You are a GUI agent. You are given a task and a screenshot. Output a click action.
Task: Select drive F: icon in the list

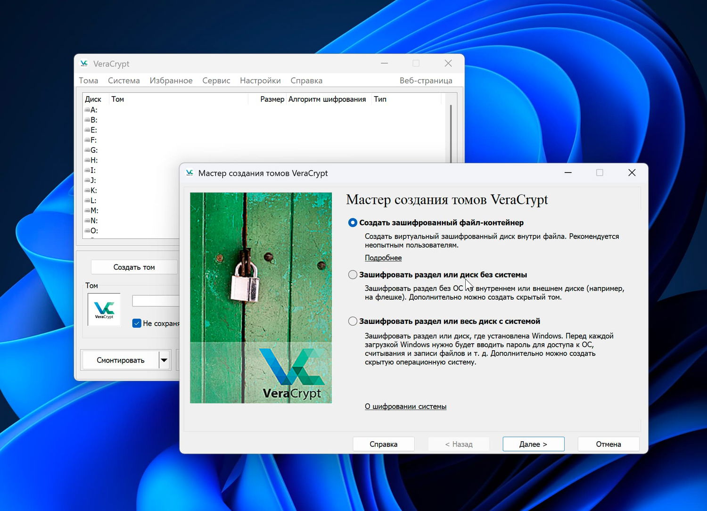click(x=87, y=140)
